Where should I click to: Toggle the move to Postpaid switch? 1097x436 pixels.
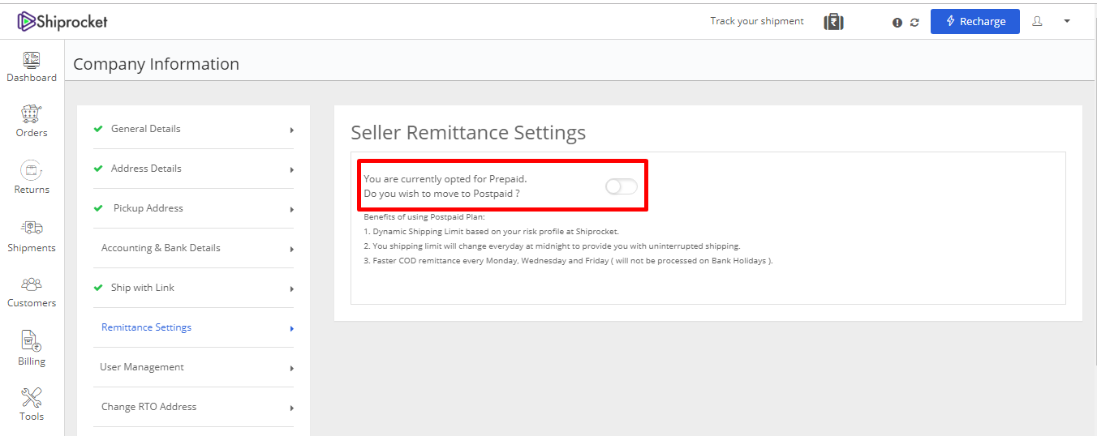point(622,186)
